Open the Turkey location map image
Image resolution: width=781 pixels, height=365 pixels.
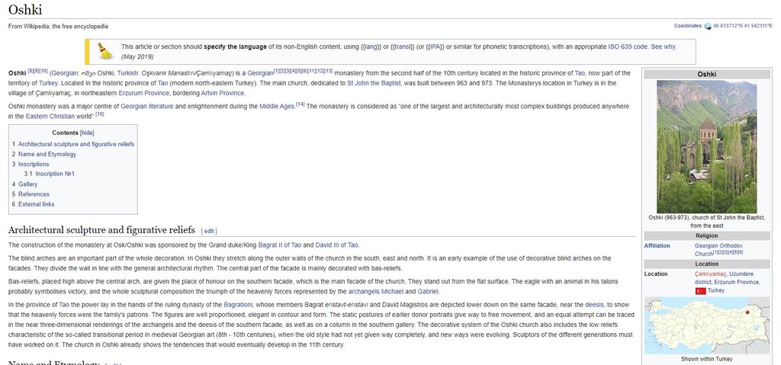coord(707,325)
